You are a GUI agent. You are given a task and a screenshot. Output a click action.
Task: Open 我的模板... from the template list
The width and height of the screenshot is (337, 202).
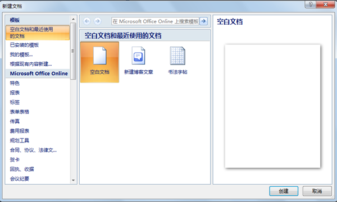(x=21, y=54)
